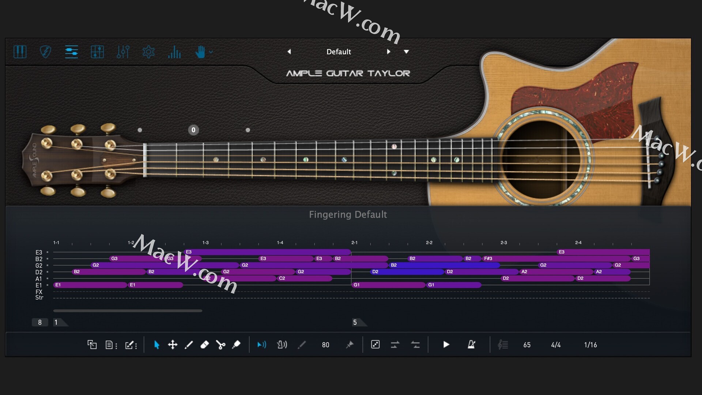Click the 2-3 ruler position
This screenshot has height=395, width=702.
pos(504,242)
